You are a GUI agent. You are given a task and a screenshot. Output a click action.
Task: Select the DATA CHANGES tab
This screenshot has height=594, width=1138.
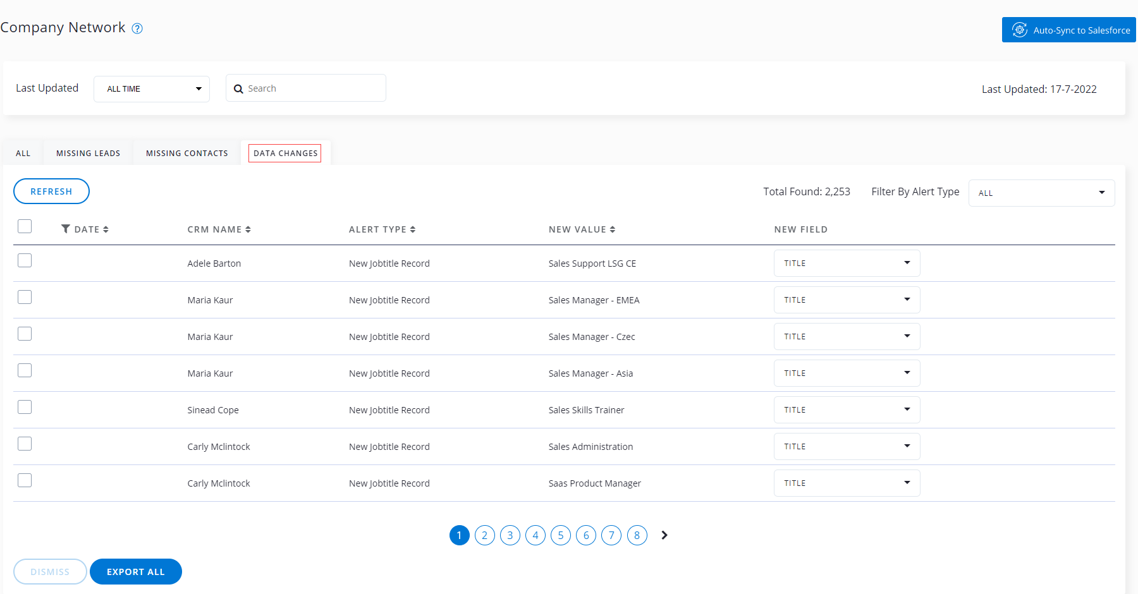[285, 153]
